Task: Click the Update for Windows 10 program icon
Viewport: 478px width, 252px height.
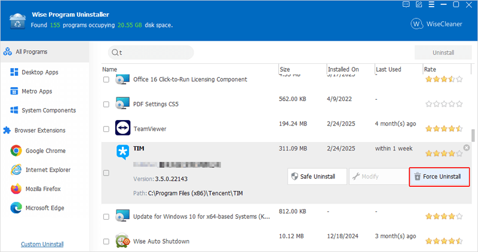Action: [122, 216]
